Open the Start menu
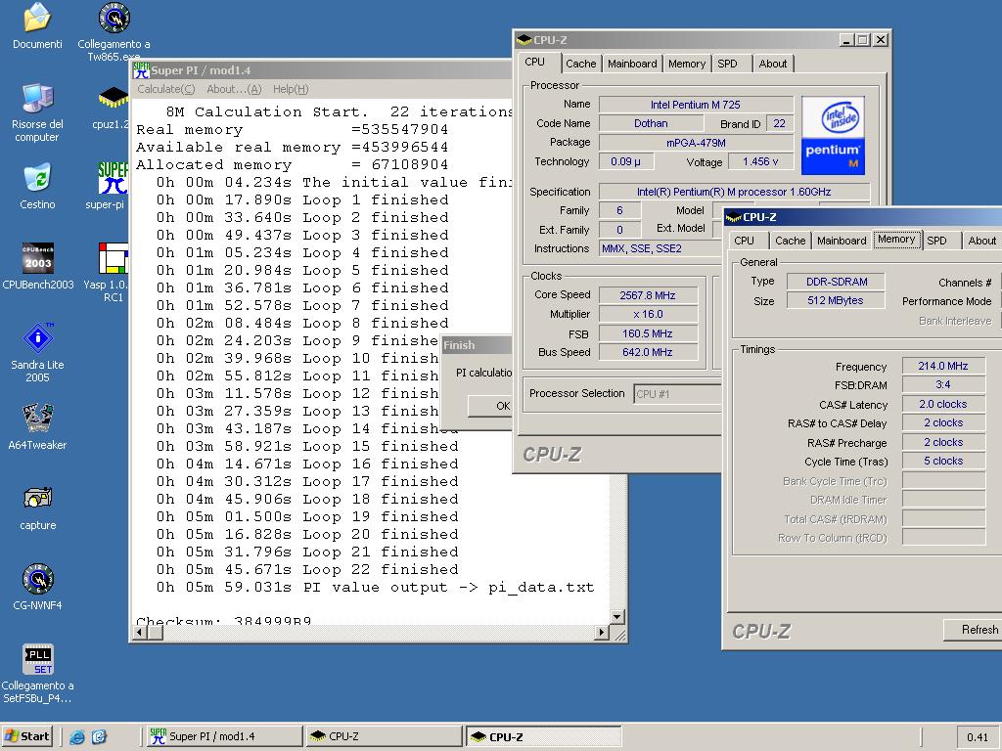 (x=27, y=736)
